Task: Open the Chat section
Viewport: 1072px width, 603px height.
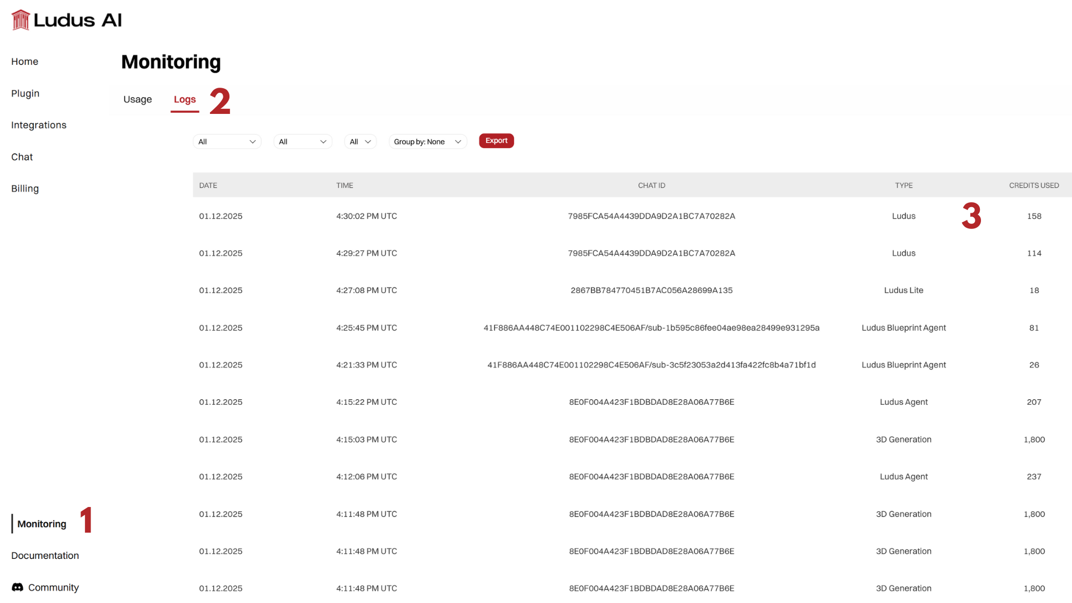Action: click(x=22, y=157)
